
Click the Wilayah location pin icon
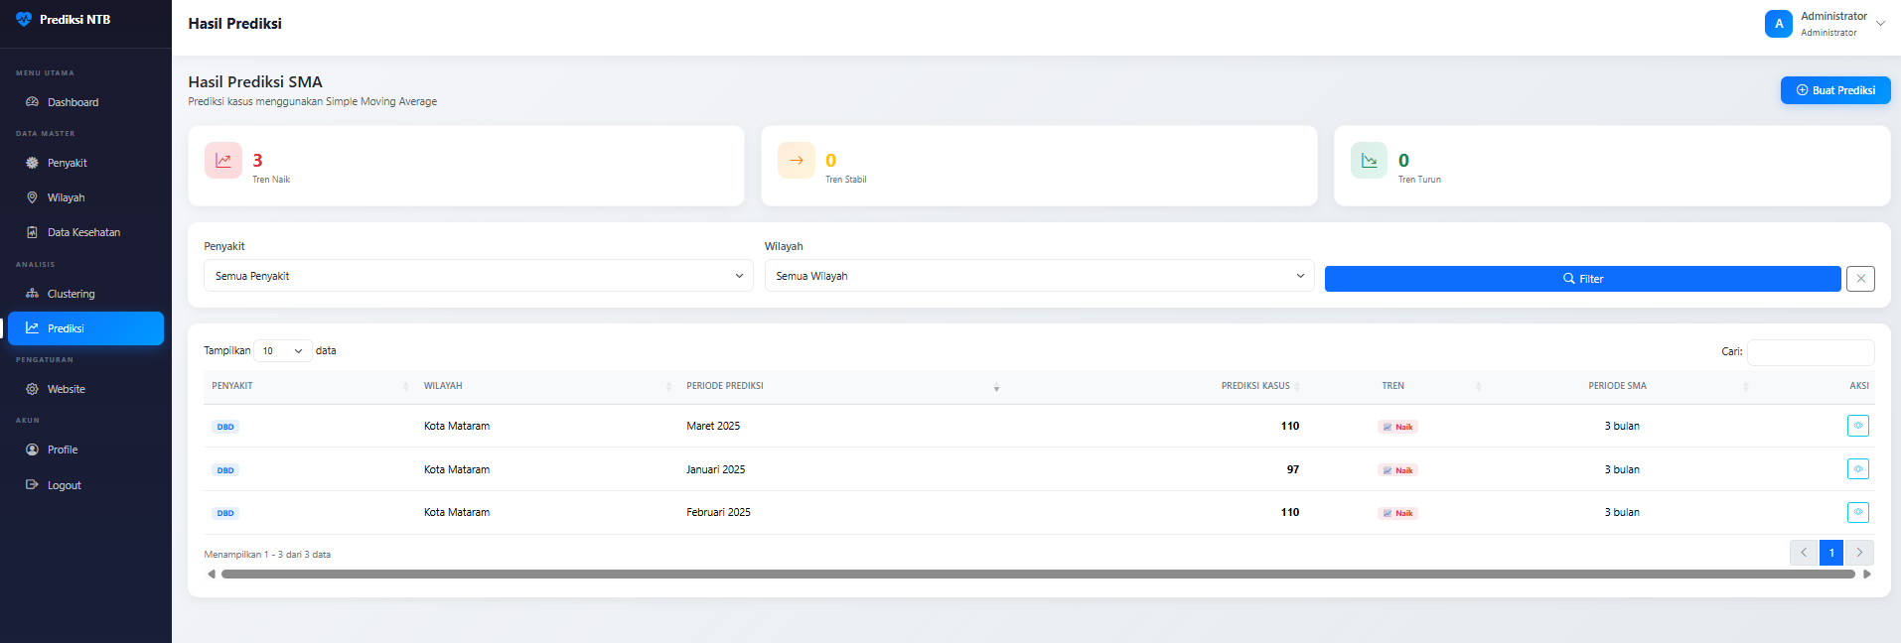[x=32, y=197]
